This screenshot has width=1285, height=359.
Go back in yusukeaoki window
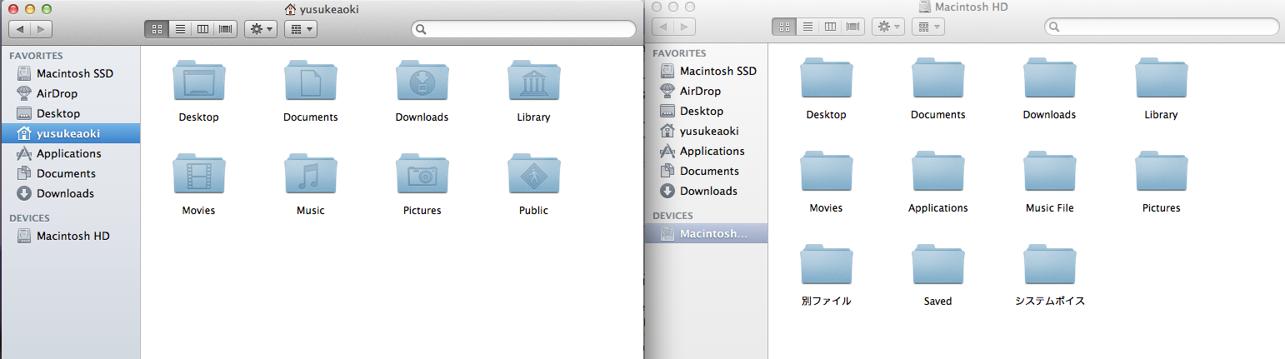tap(20, 29)
